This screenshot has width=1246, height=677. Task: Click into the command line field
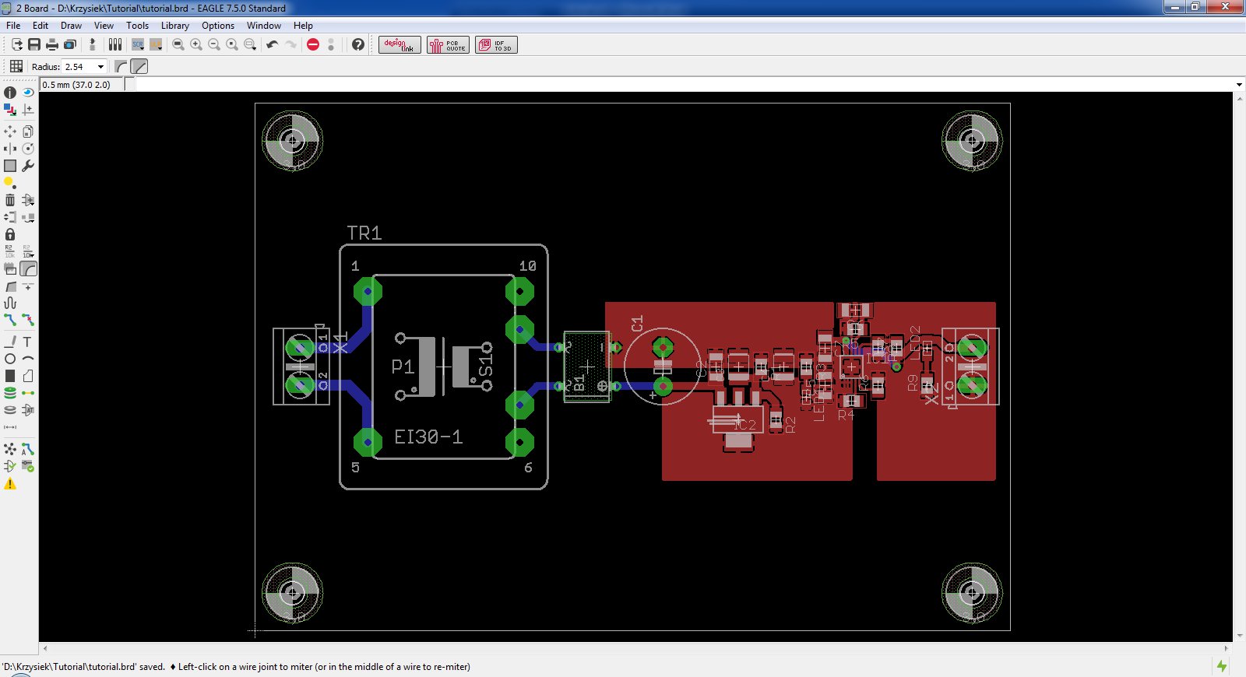pos(684,85)
